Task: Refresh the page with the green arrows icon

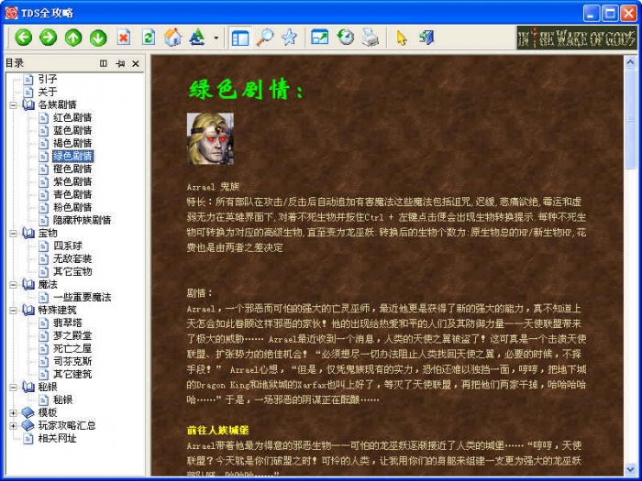Action: click(x=149, y=38)
